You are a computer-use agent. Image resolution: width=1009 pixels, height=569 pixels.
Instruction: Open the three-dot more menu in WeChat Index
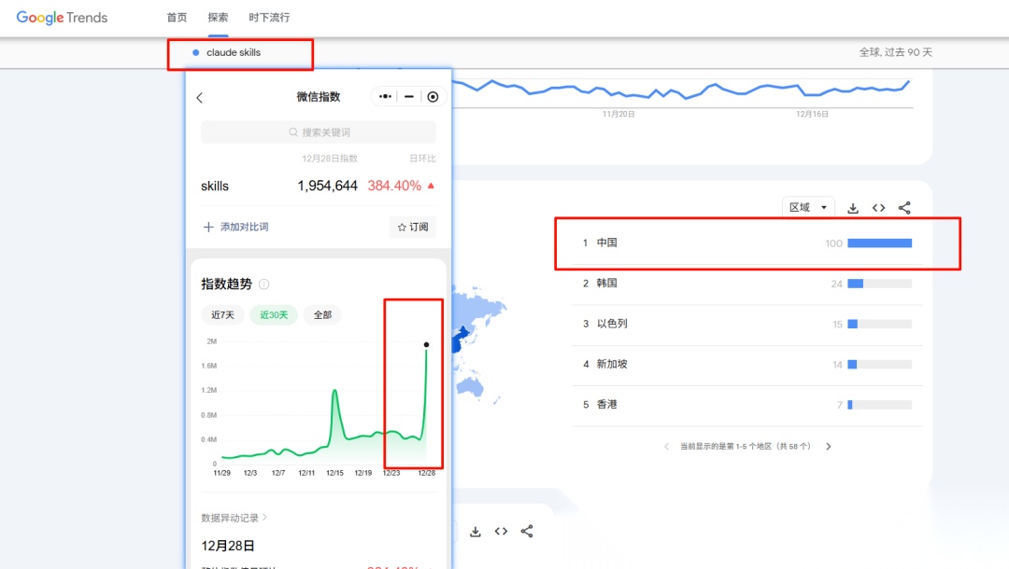(x=385, y=96)
